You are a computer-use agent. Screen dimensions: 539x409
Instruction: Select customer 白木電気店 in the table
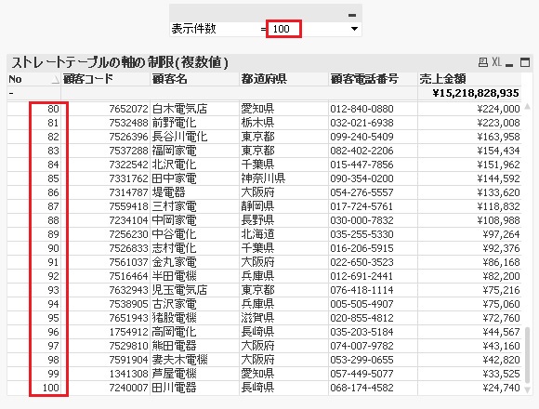coord(179,109)
